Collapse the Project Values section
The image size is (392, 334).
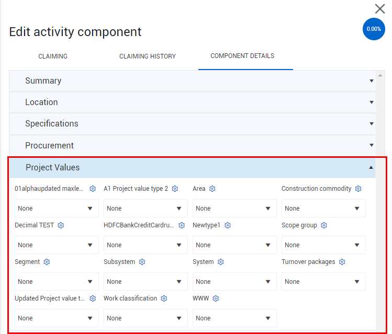click(193, 167)
